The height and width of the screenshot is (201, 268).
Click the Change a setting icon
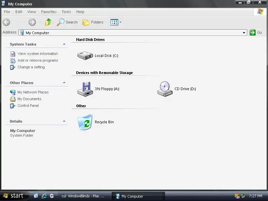[x=12, y=67]
